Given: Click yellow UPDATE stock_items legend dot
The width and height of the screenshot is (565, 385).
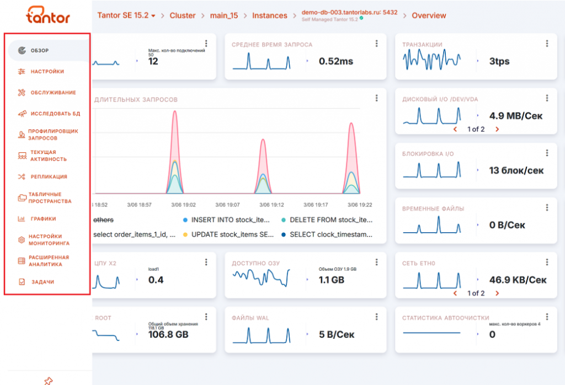Looking at the screenshot, I should [x=185, y=234].
